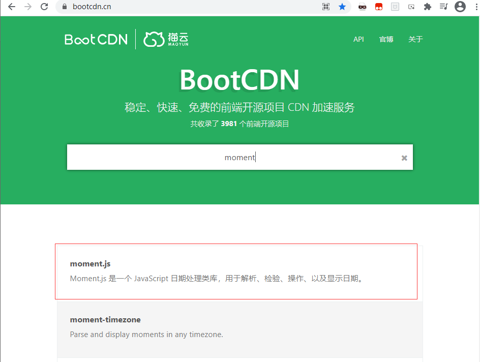Open the 关于 navigation link
This screenshot has height=362, width=480.
pos(415,39)
